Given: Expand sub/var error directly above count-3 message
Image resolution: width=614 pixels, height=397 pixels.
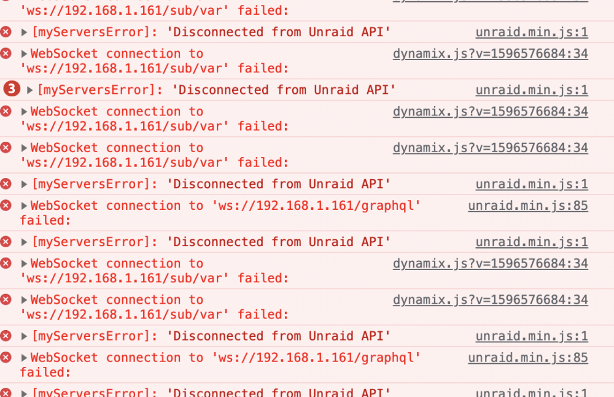Looking at the screenshot, I should tap(24, 53).
